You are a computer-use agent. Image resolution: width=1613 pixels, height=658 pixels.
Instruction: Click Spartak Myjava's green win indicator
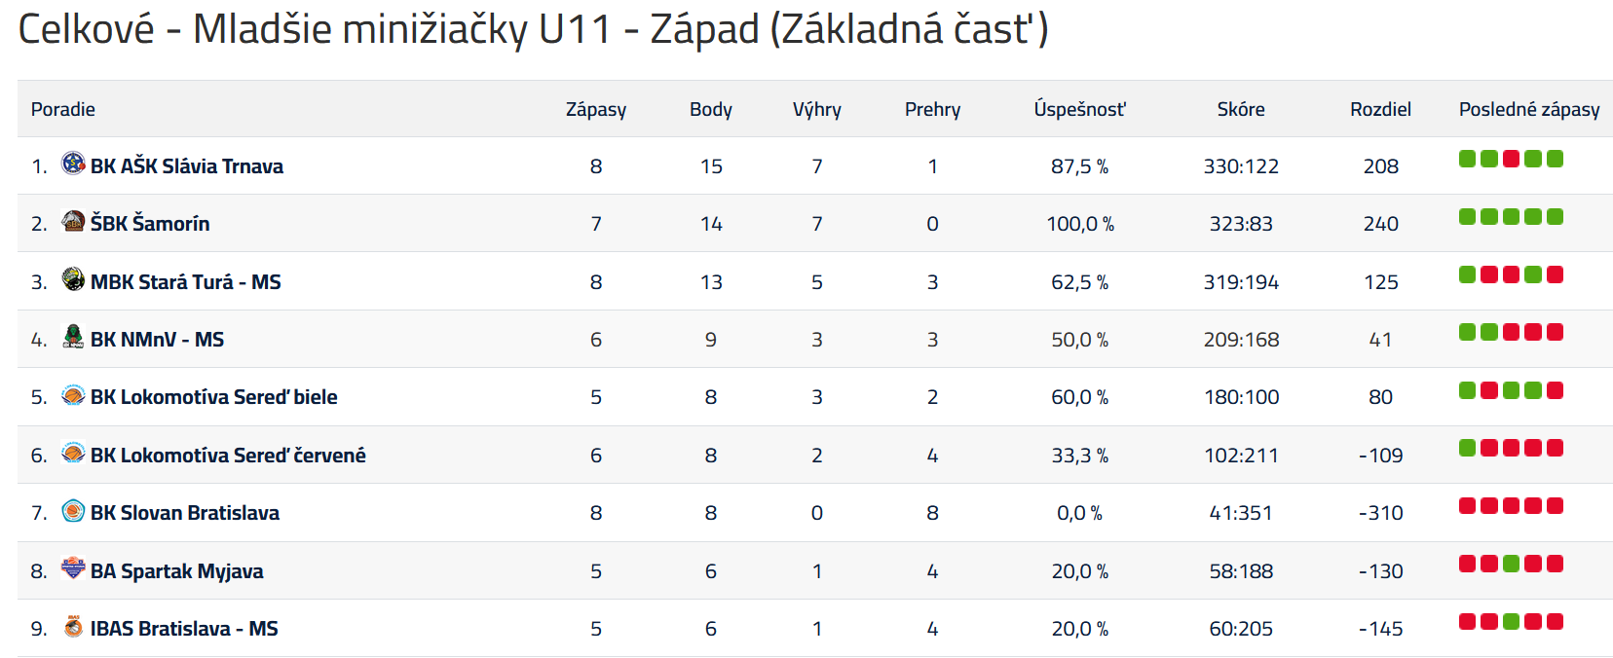tap(1512, 564)
